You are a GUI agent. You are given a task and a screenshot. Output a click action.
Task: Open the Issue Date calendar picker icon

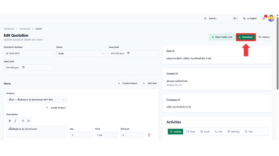point(128,53)
